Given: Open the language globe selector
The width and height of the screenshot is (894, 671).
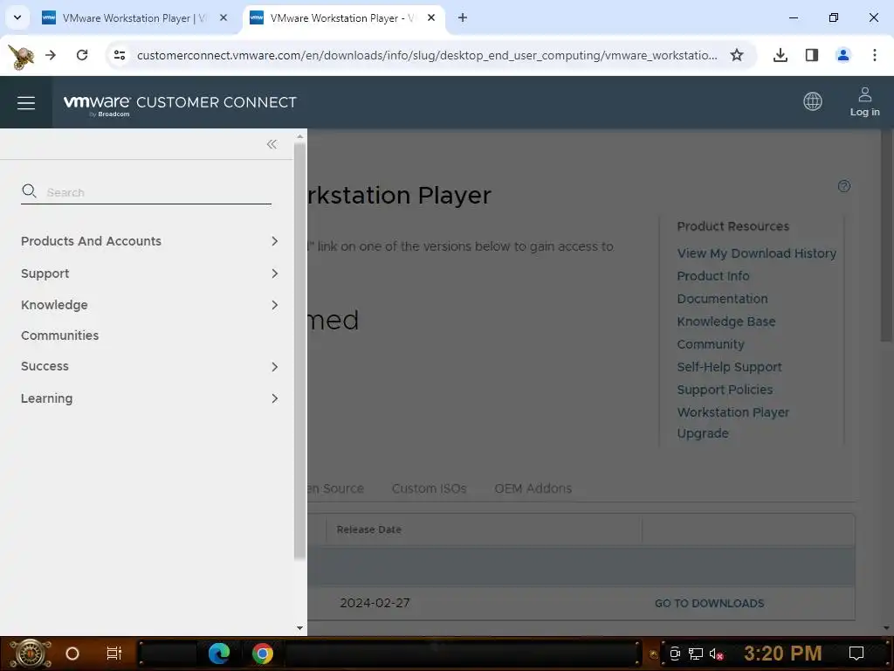Looking at the screenshot, I should [813, 101].
